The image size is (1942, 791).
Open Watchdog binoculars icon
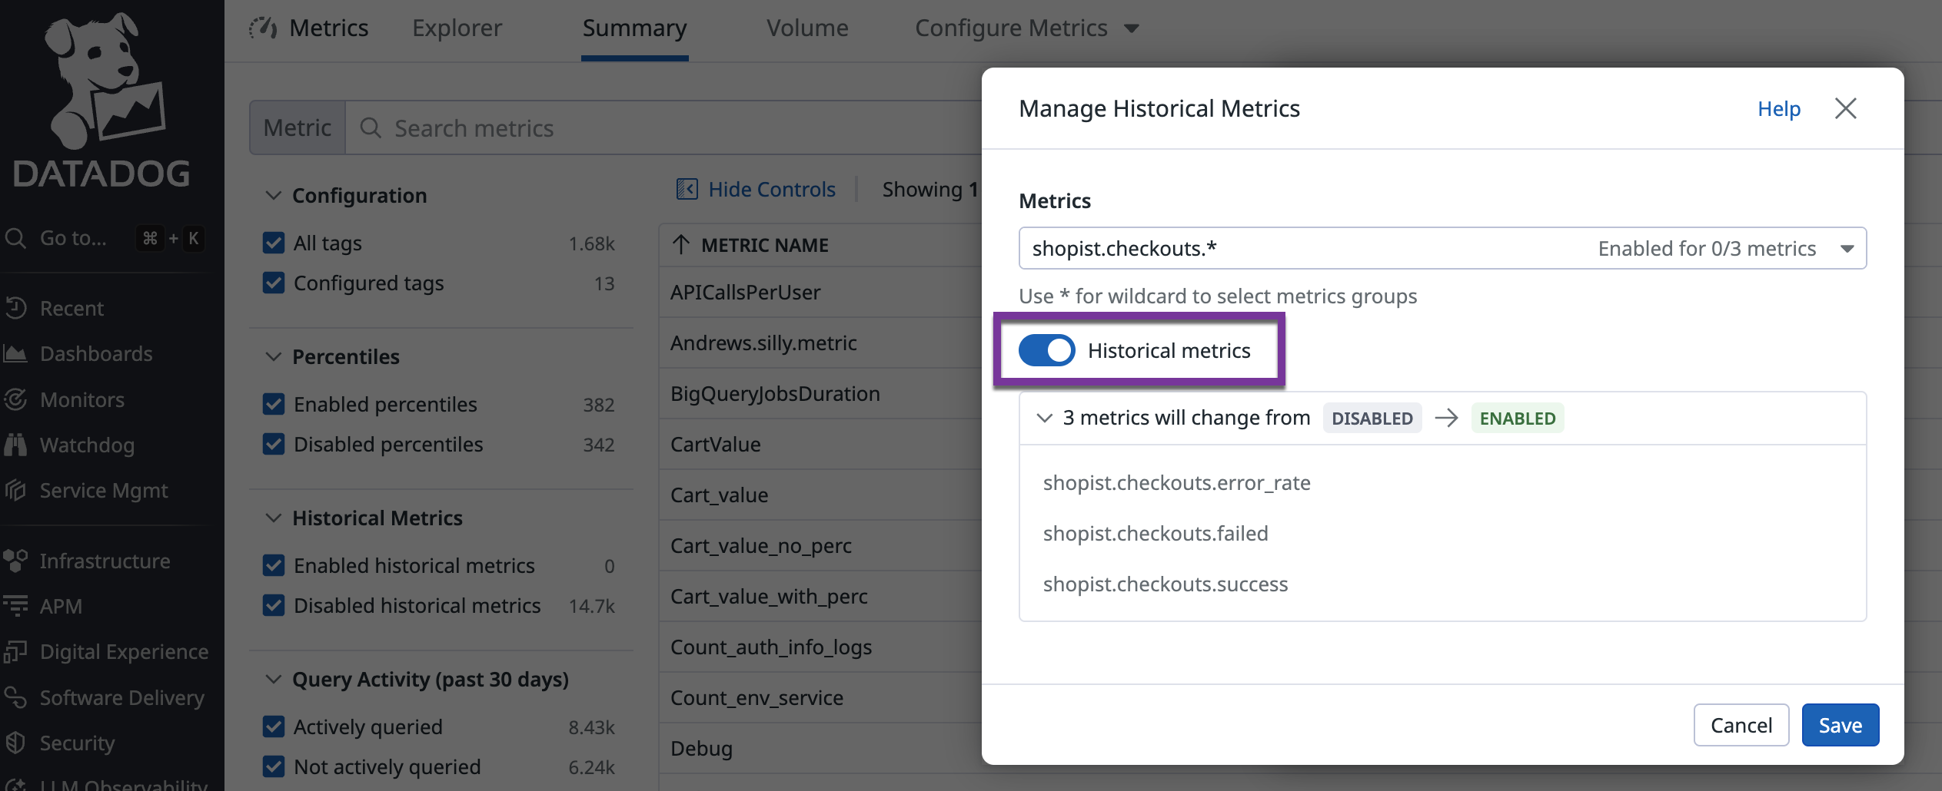click(15, 445)
